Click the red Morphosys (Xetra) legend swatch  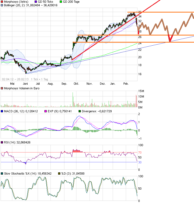point(2,2)
